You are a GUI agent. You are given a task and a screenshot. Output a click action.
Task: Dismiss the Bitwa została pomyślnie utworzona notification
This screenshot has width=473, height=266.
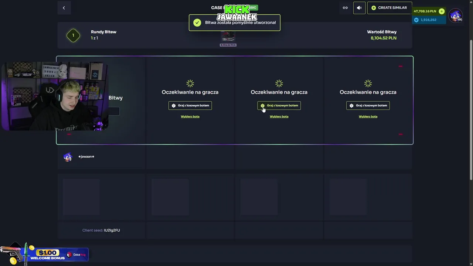235,23
